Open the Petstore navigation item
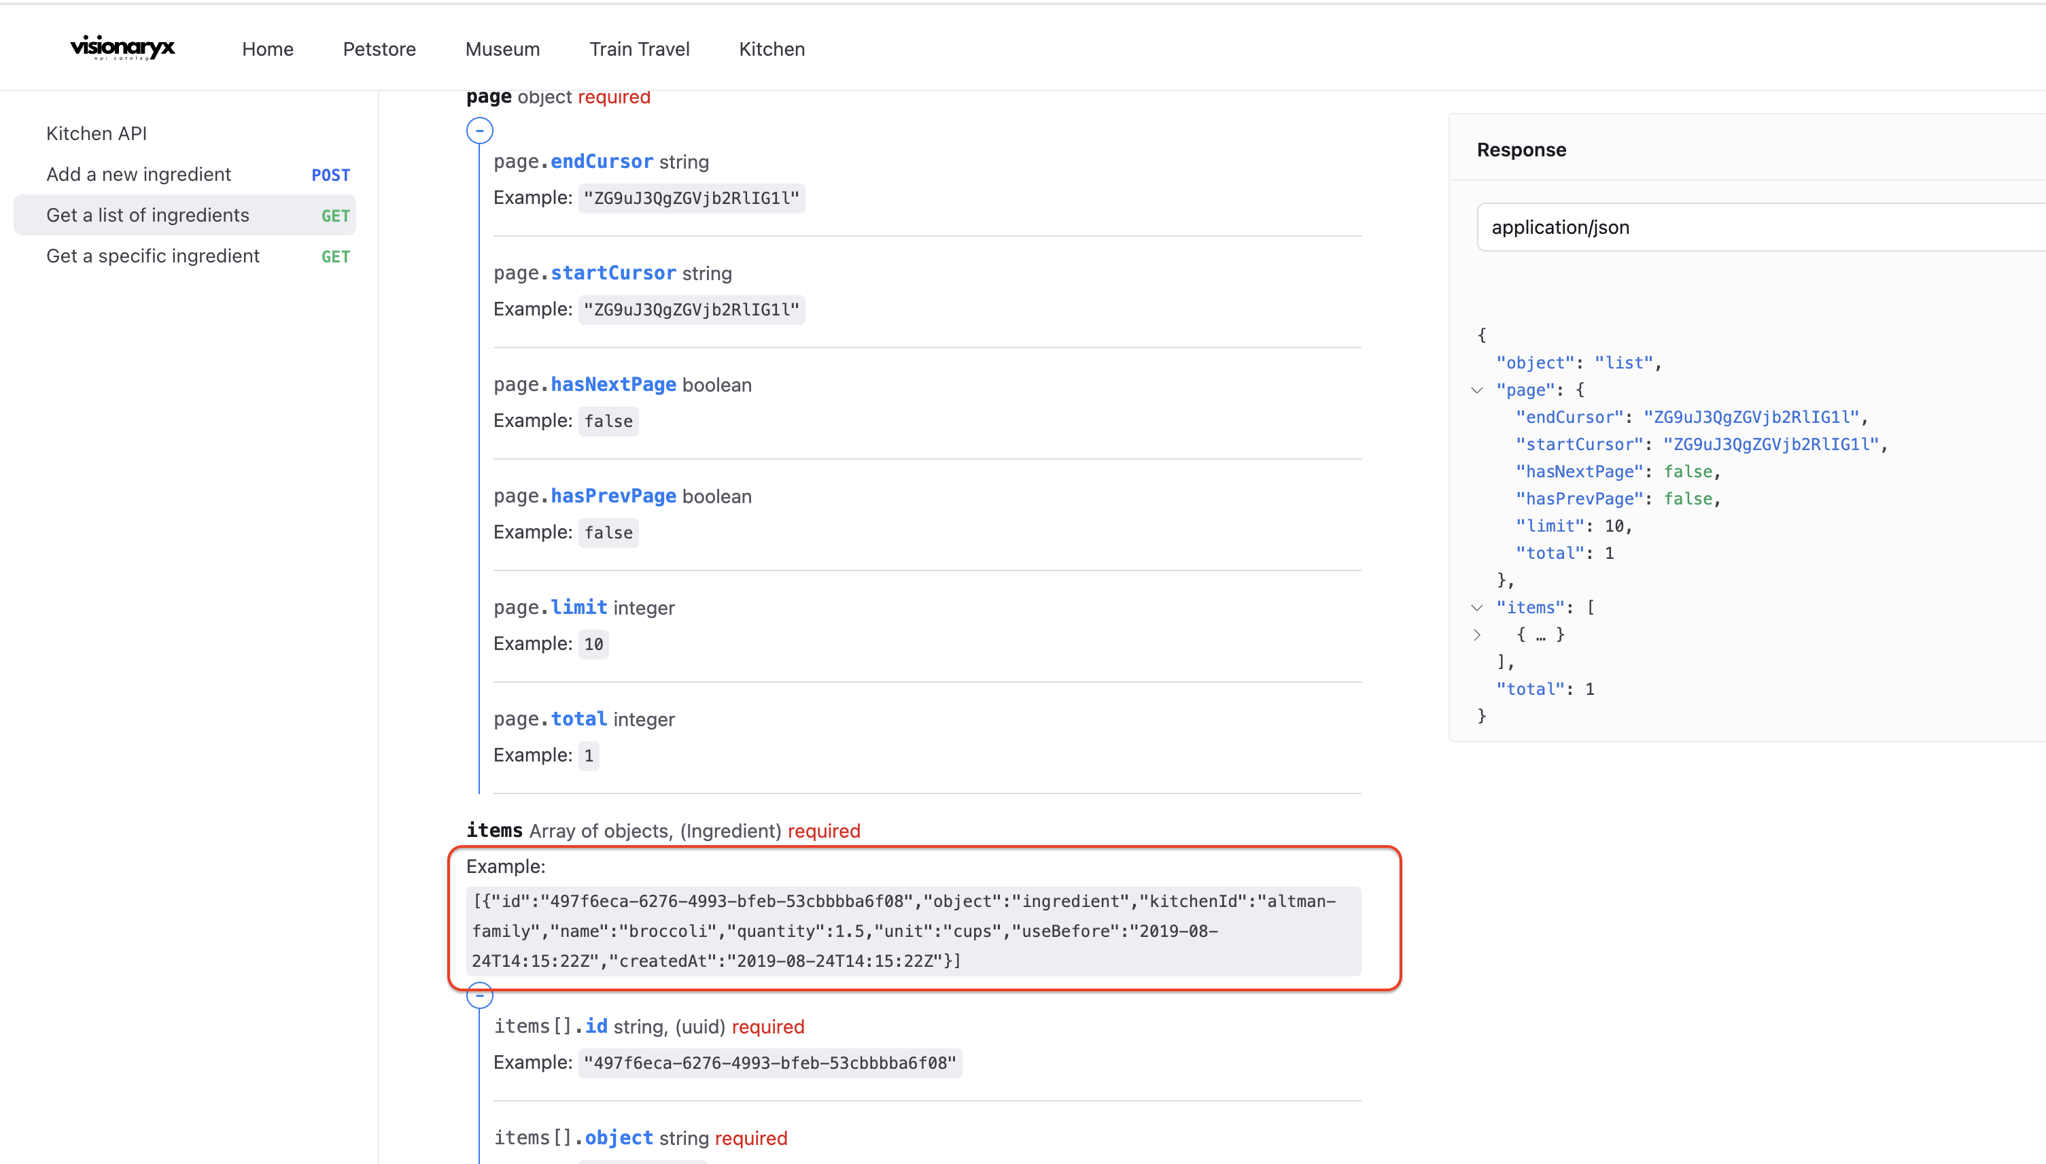2046x1164 pixels. pos(379,49)
